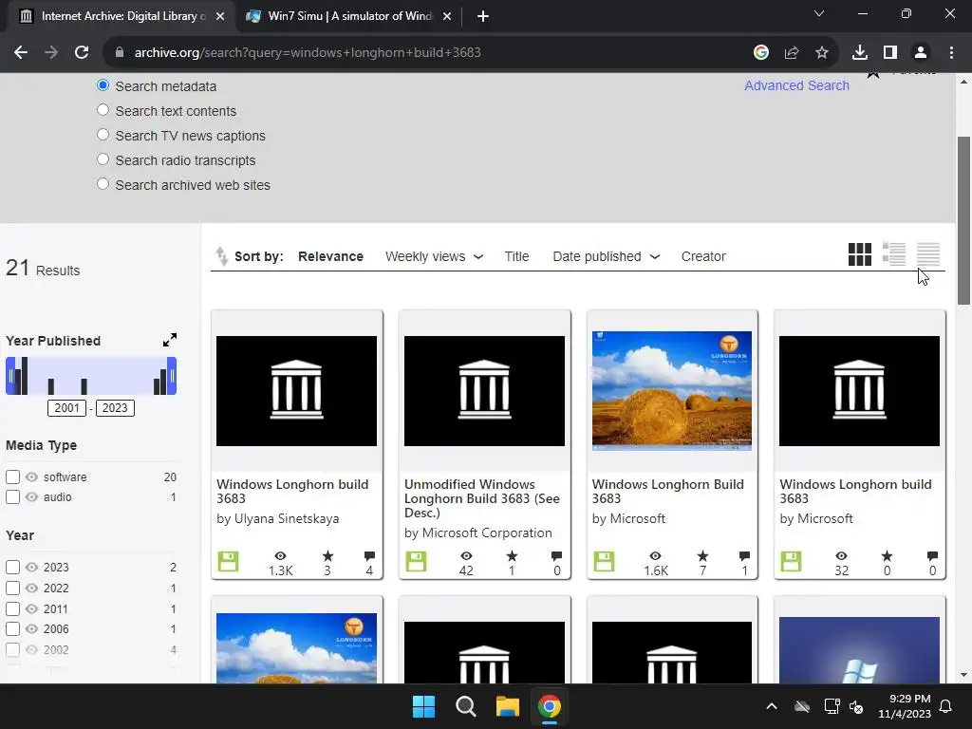Screen dimensions: 972x729
Task: Open taskbar search
Action: click(465, 706)
